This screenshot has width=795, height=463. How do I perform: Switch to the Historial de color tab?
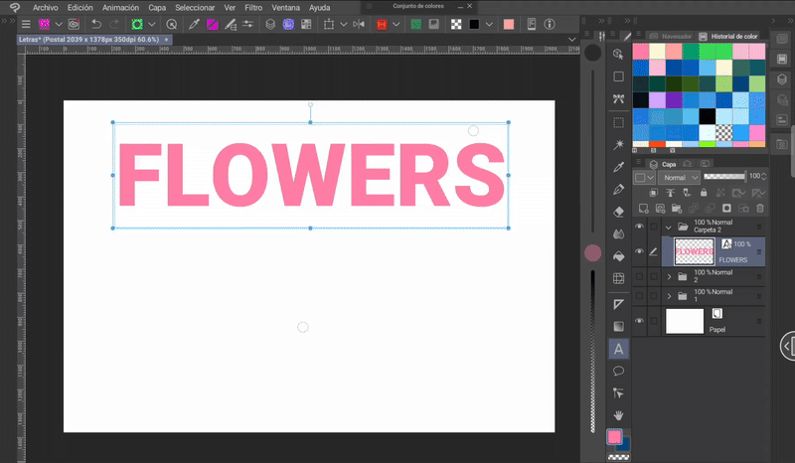pyautogui.click(x=732, y=36)
